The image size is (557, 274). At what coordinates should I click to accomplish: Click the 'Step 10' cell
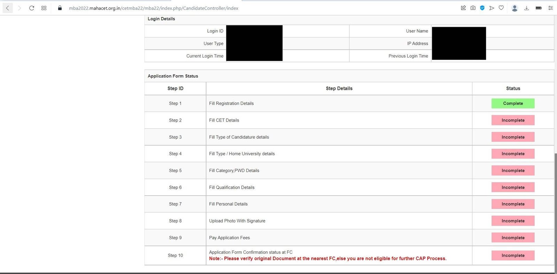coord(175,256)
